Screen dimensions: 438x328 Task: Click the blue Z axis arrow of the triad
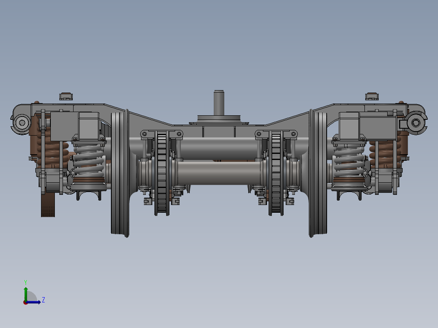[x=34, y=302]
